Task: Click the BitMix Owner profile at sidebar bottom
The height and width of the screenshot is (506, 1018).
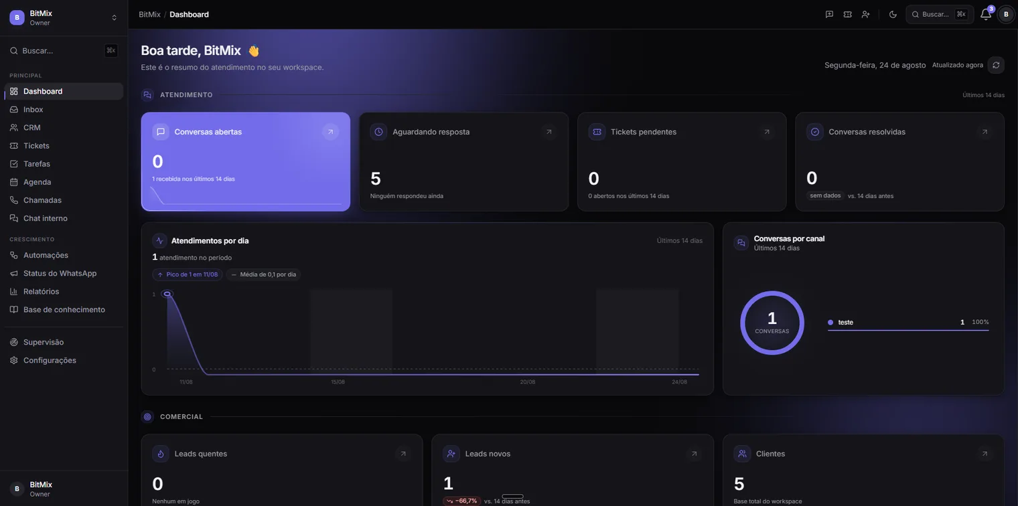Action: [64, 489]
